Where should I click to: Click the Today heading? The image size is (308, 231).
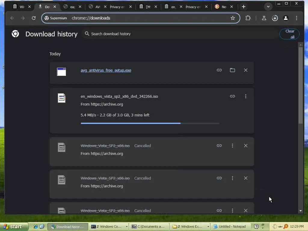tap(55, 54)
